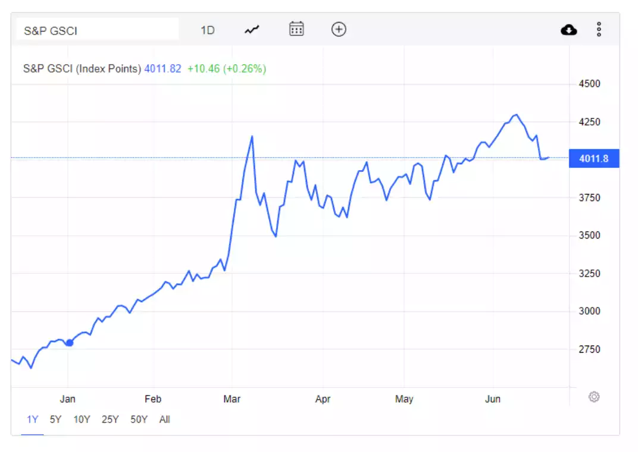Viewport: 638px width, 452px height.
Task: Select the 1Y time range tab
Action: click(33, 419)
